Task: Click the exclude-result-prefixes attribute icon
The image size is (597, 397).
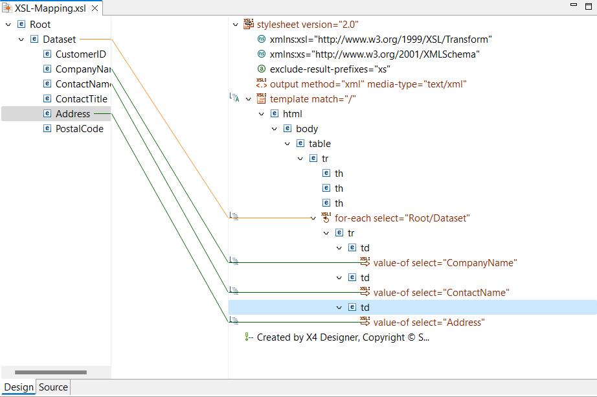Action: click(262, 69)
